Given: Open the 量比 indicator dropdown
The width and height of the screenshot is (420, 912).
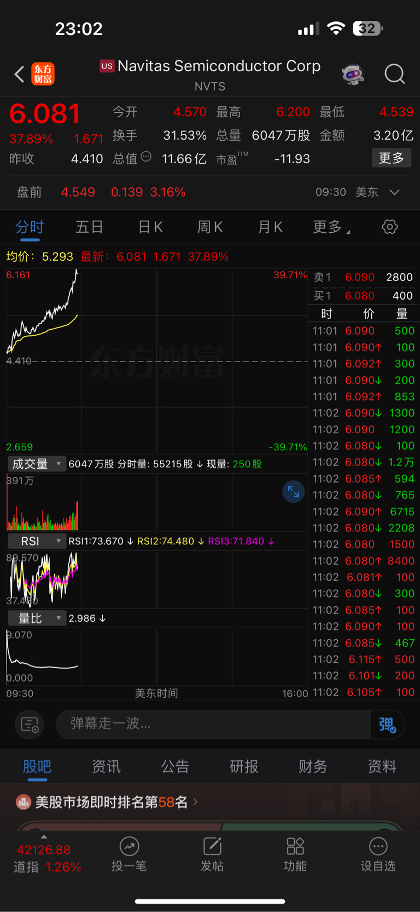Looking at the screenshot, I should point(36,618).
